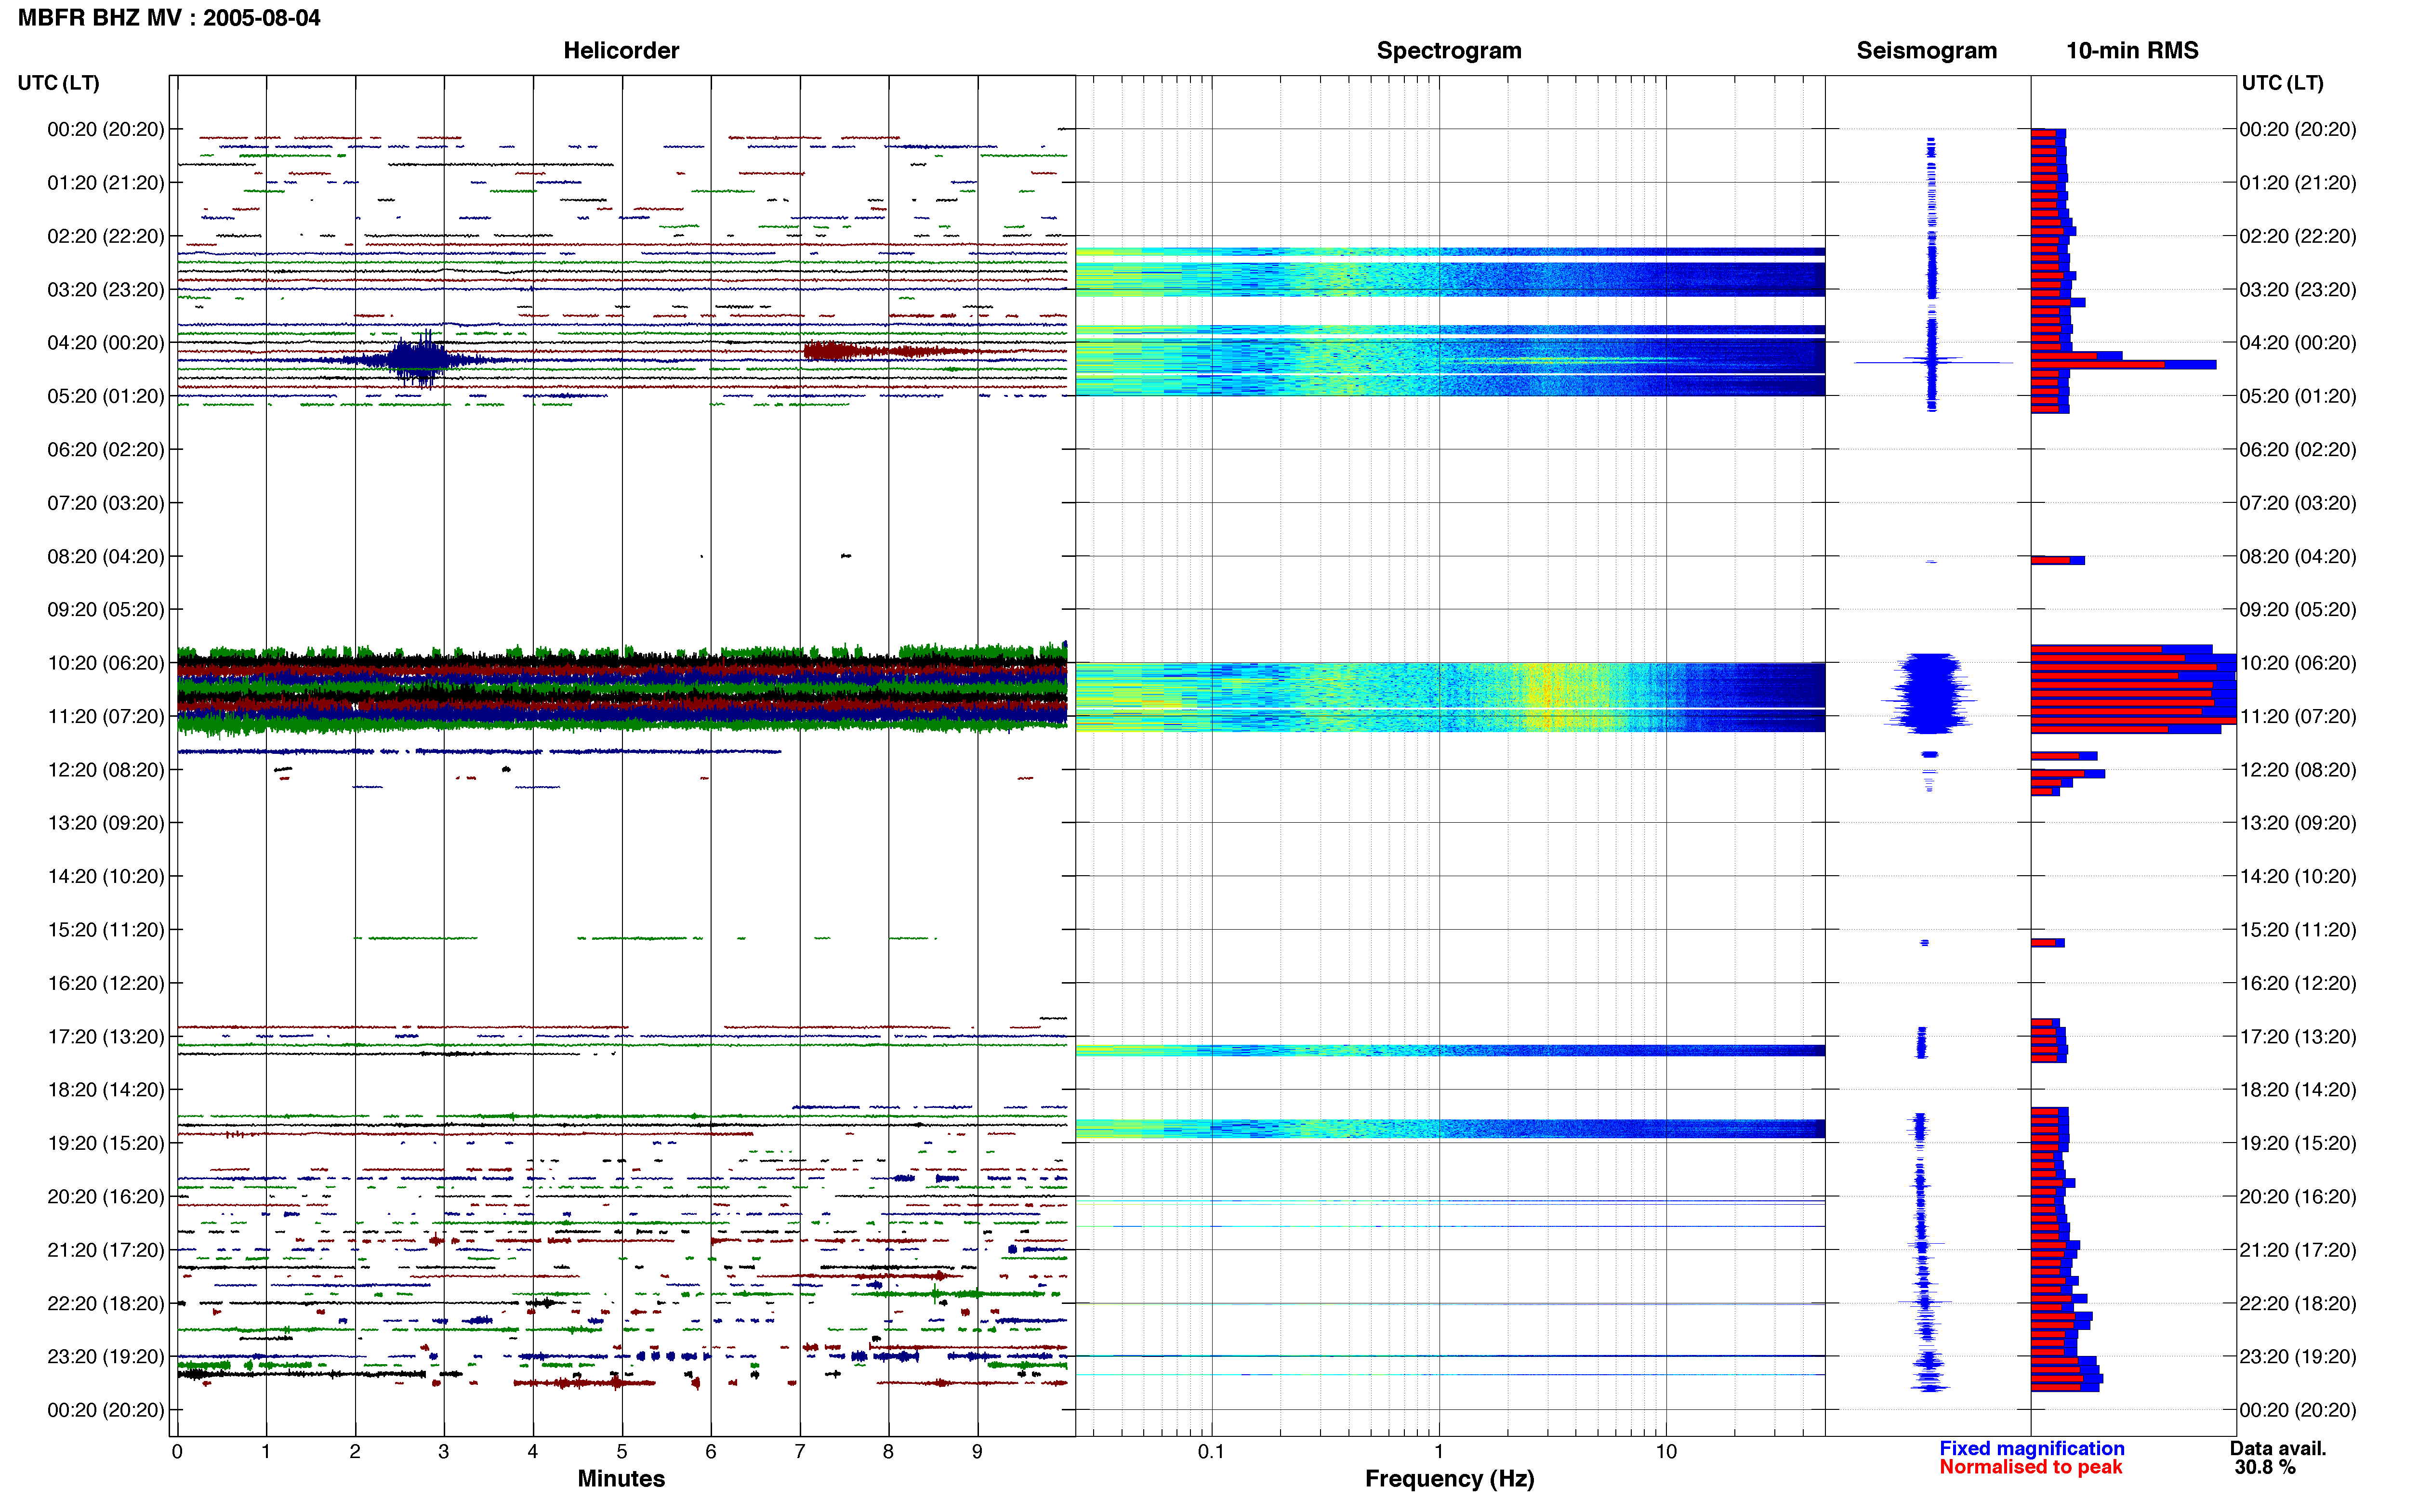Select the '10-min RMS' panel heading
This screenshot has height=1512, width=2418.
tap(2132, 51)
